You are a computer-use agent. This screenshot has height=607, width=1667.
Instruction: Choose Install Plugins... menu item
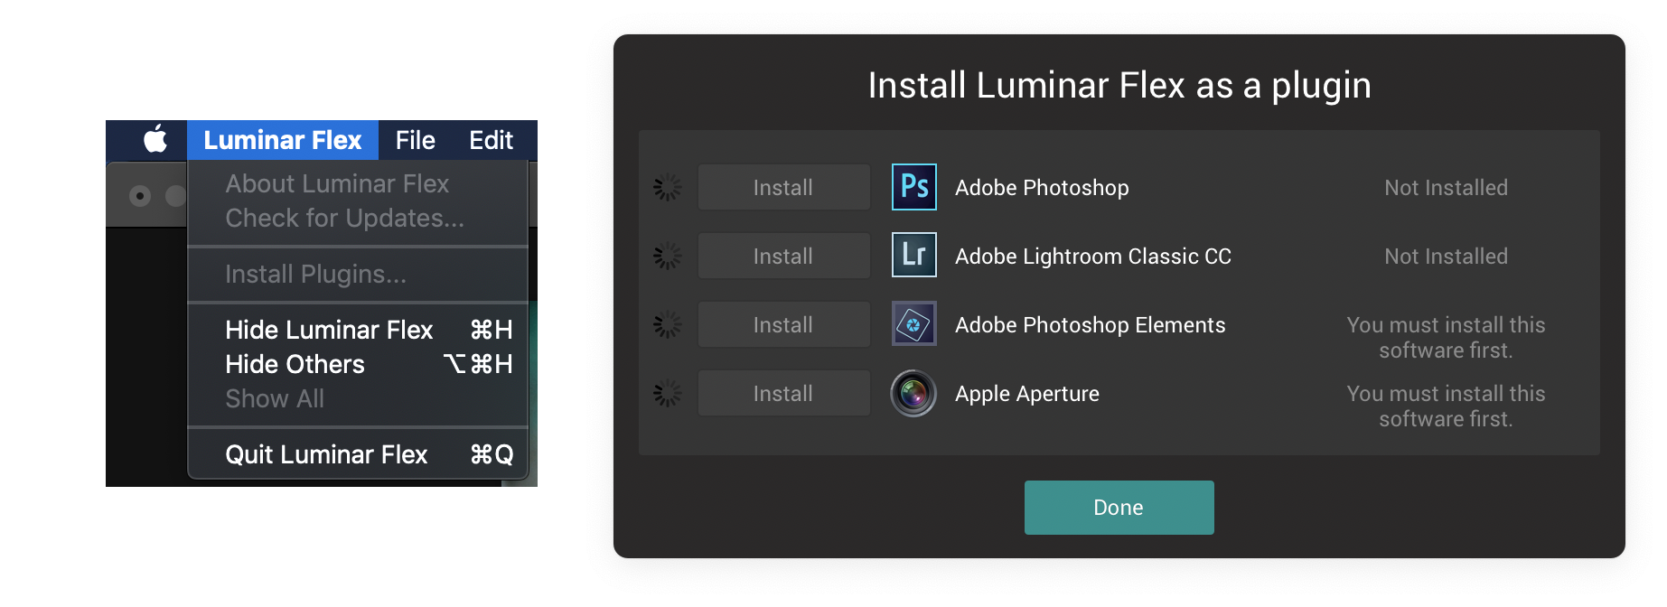pos(358,274)
